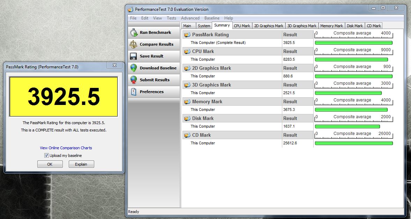Screen dimensions: 411x219
Task: Toggle the Upload my baseline checkbox
Action: [46, 155]
